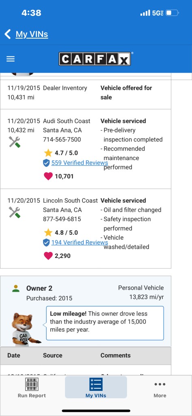The image size is (192, 416).
Task: Tap the wrench icon for Lincoln South Coast service
Action: pos(14,212)
